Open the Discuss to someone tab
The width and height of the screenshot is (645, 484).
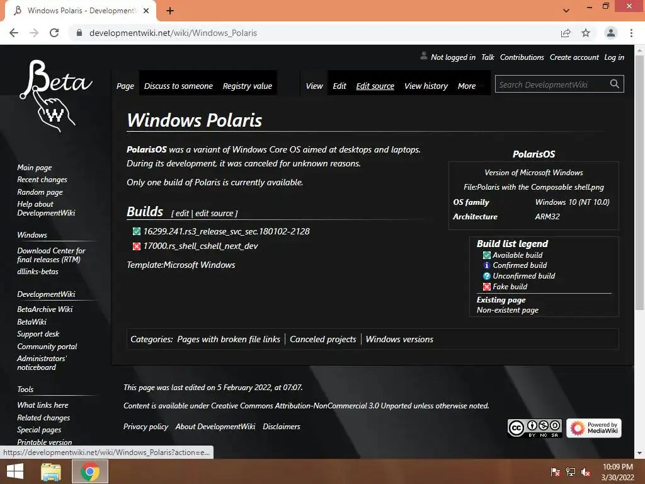[178, 86]
